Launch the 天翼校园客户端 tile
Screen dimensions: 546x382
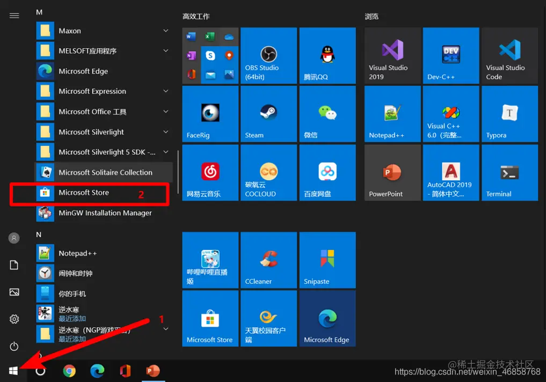point(268,318)
